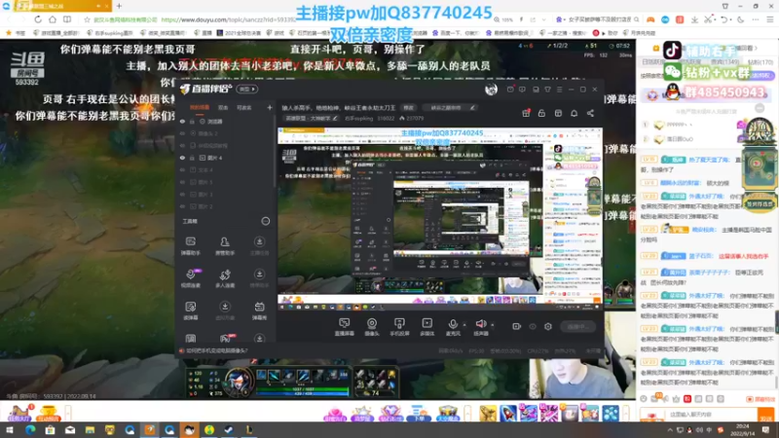The image size is (779, 438).
Task: Add a 多媒体 media source
Action: click(427, 327)
